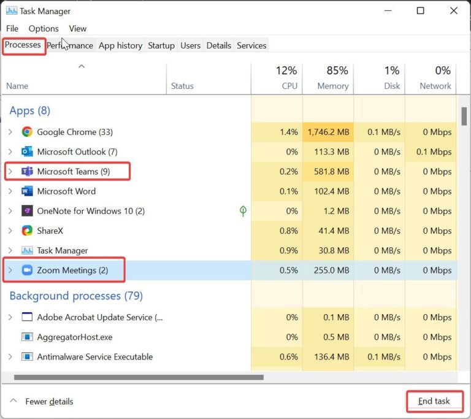Click the AggregatorHost.exe process icon
This screenshot has height=419, width=471.
point(27,337)
